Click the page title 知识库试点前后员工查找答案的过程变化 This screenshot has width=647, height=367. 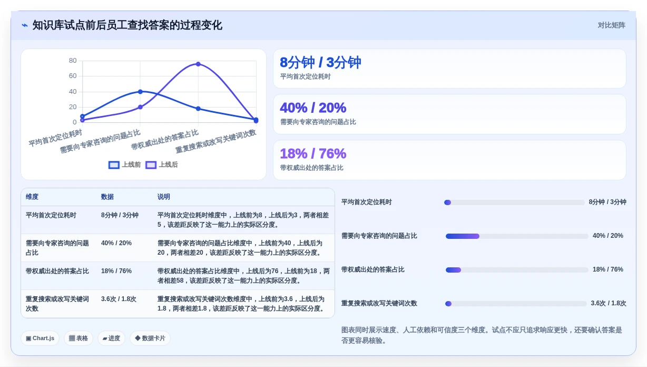click(x=128, y=25)
